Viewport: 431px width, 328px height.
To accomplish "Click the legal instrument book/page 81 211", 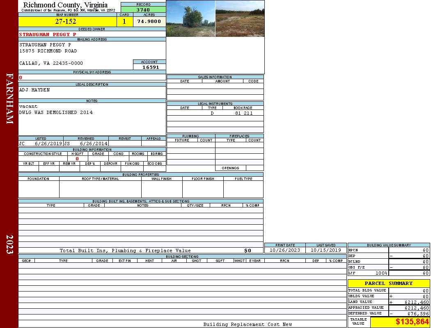I will coord(244,113).
